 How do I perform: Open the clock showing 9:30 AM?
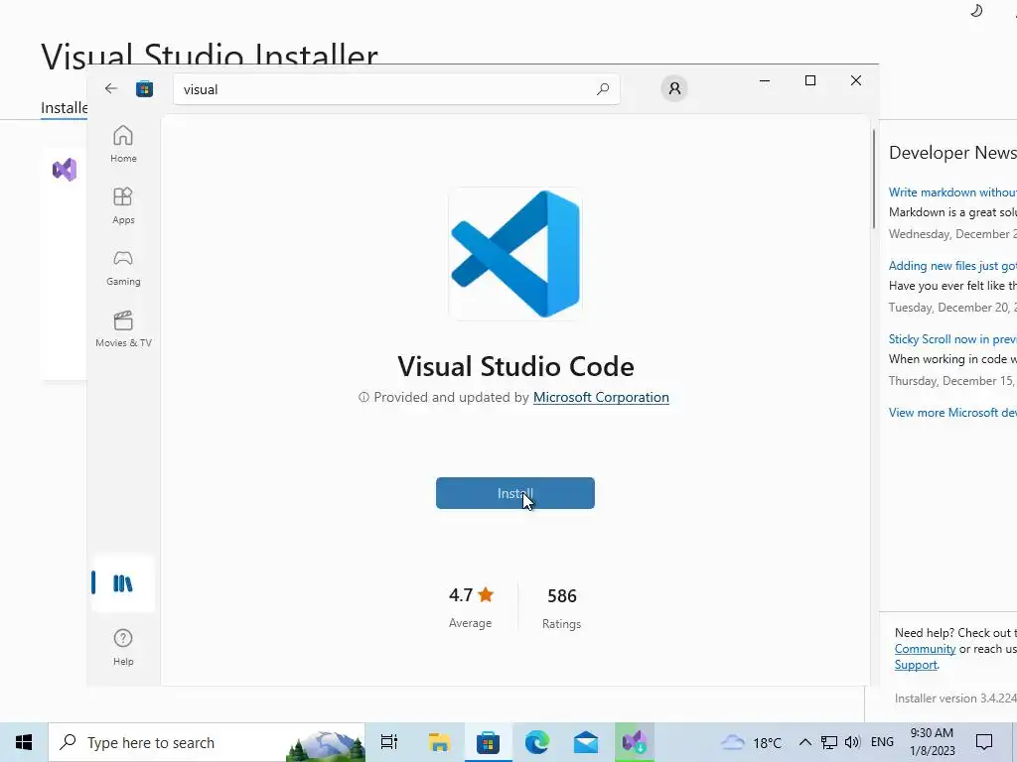pyautogui.click(x=932, y=742)
